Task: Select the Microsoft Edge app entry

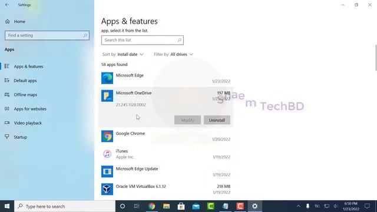Action: 166,78
